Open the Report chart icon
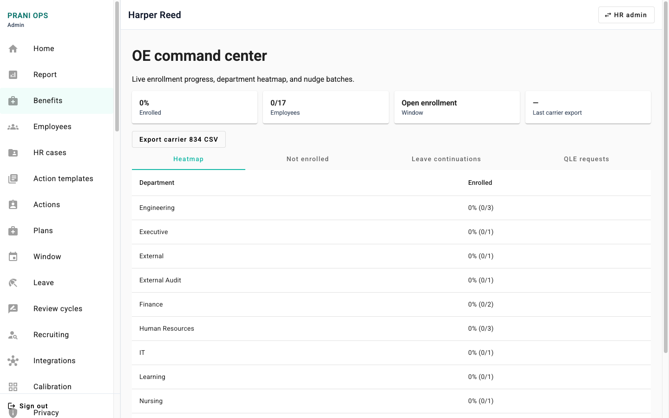 click(13, 75)
